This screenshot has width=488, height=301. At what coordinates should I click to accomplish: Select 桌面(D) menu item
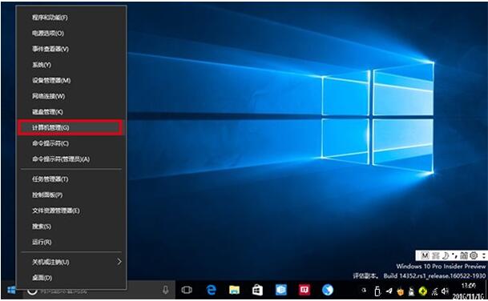[x=71, y=278]
